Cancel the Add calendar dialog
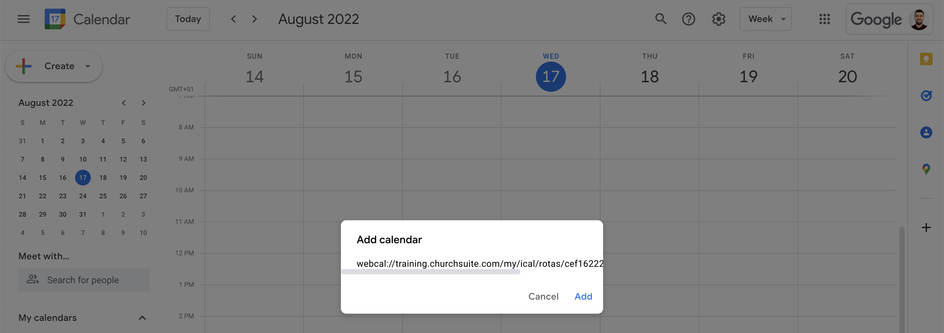 coord(543,296)
